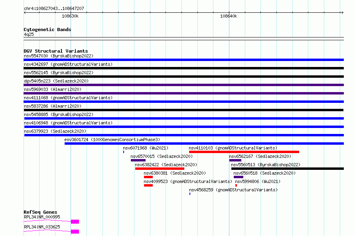Click the nsv4099523 (gnomADStructuralVariants) label

pyautogui.click(x=188, y=181)
